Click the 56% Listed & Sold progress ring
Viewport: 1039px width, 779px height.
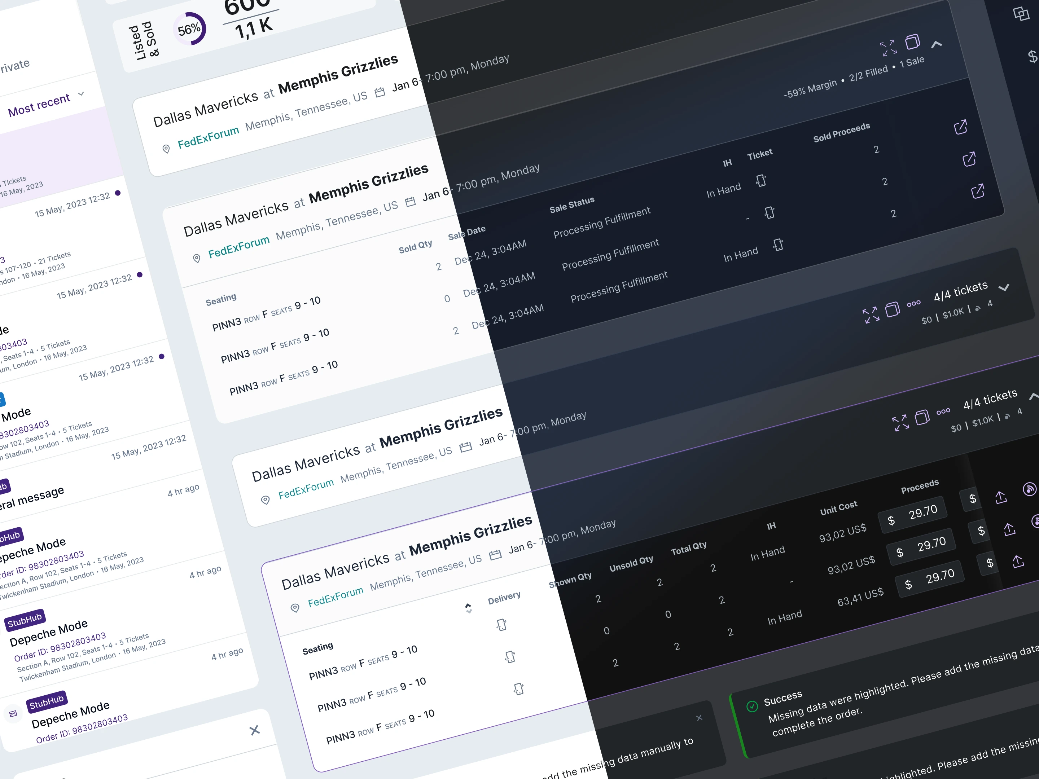pyautogui.click(x=190, y=29)
